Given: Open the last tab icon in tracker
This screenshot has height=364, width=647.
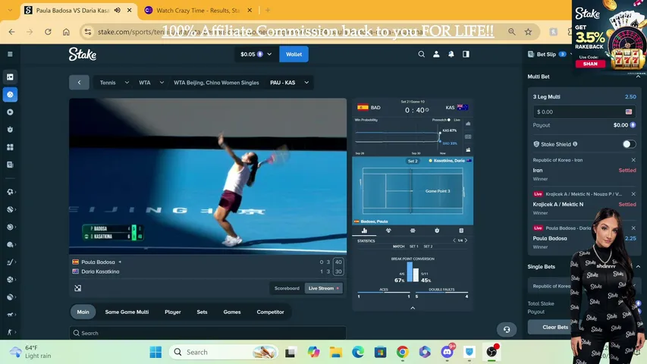Looking at the screenshot, I should coord(461,231).
